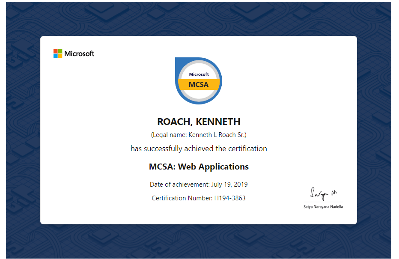Click the name Satya Narayana Nadella
The height and width of the screenshot is (259, 399).
(x=323, y=207)
